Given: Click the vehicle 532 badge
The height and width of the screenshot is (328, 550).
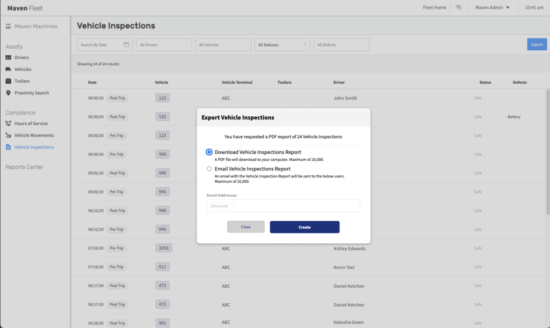Looking at the screenshot, I should (x=162, y=116).
